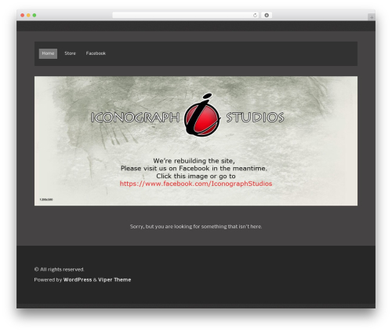392x332 pixels.
Task: Click the 'We're rebuilding the site' text
Action: point(194,161)
